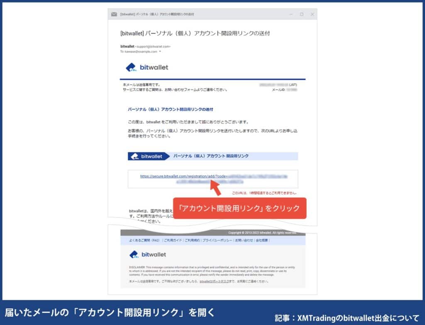Viewport: 425px width, 325px height.
Task: Open the よくあるご質問 (FAQ) footer link
Action: tap(144, 240)
